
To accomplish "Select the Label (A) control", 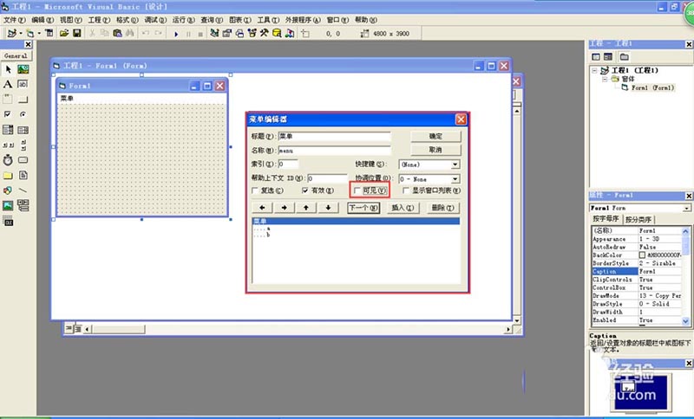I will click(8, 84).
